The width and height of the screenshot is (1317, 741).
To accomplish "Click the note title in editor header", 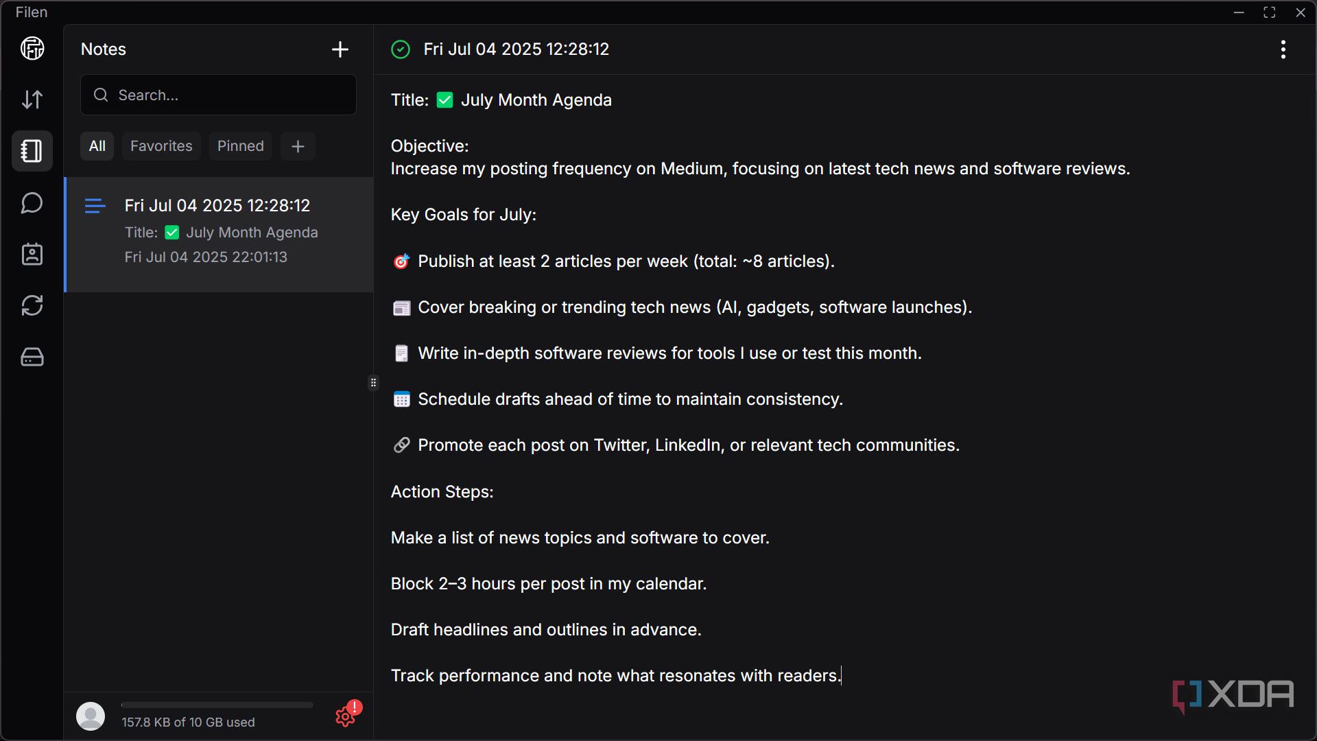I will (517, 49).
